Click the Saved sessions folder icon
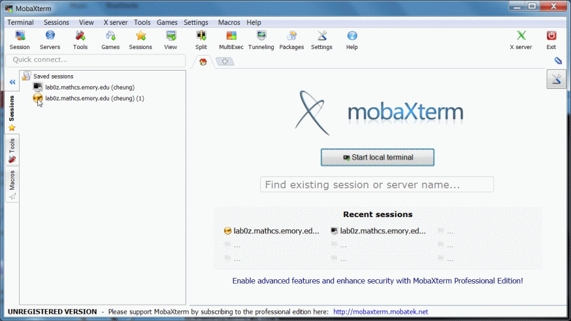The width and height of the screenshot is (571, 321). coord(26,76)
